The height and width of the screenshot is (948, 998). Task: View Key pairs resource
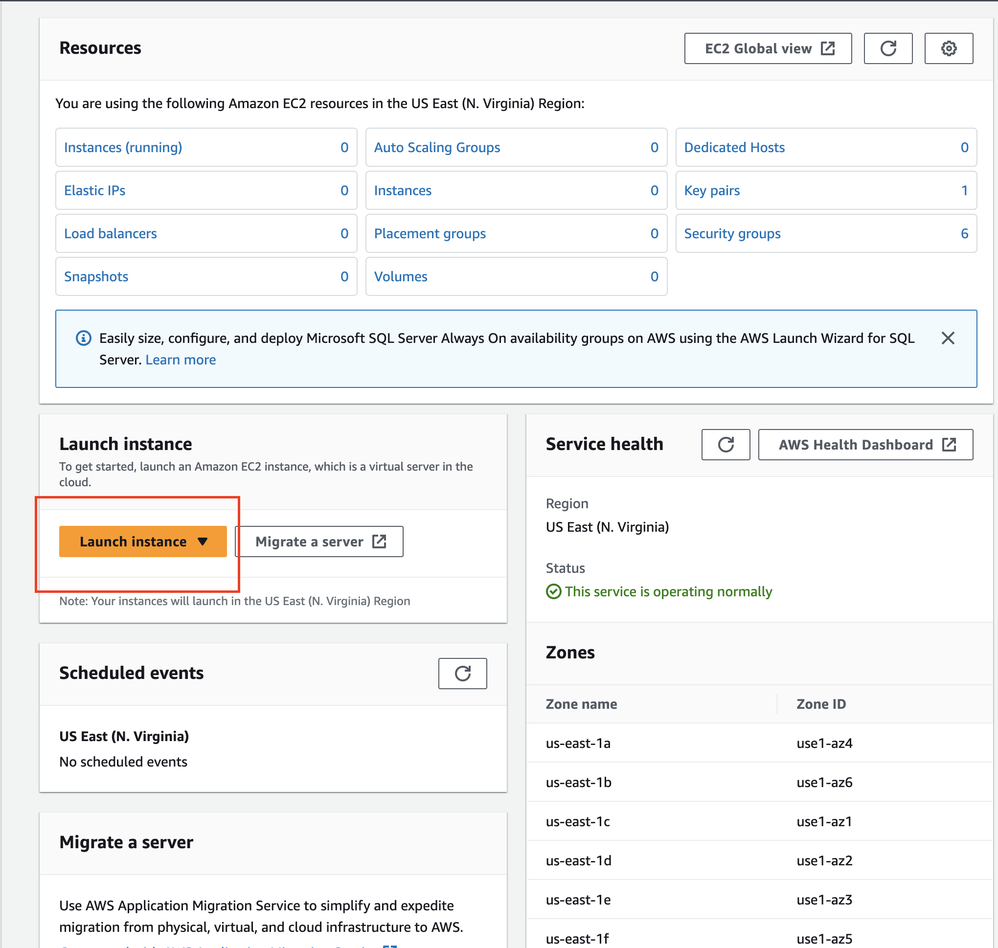click(711, 190)
